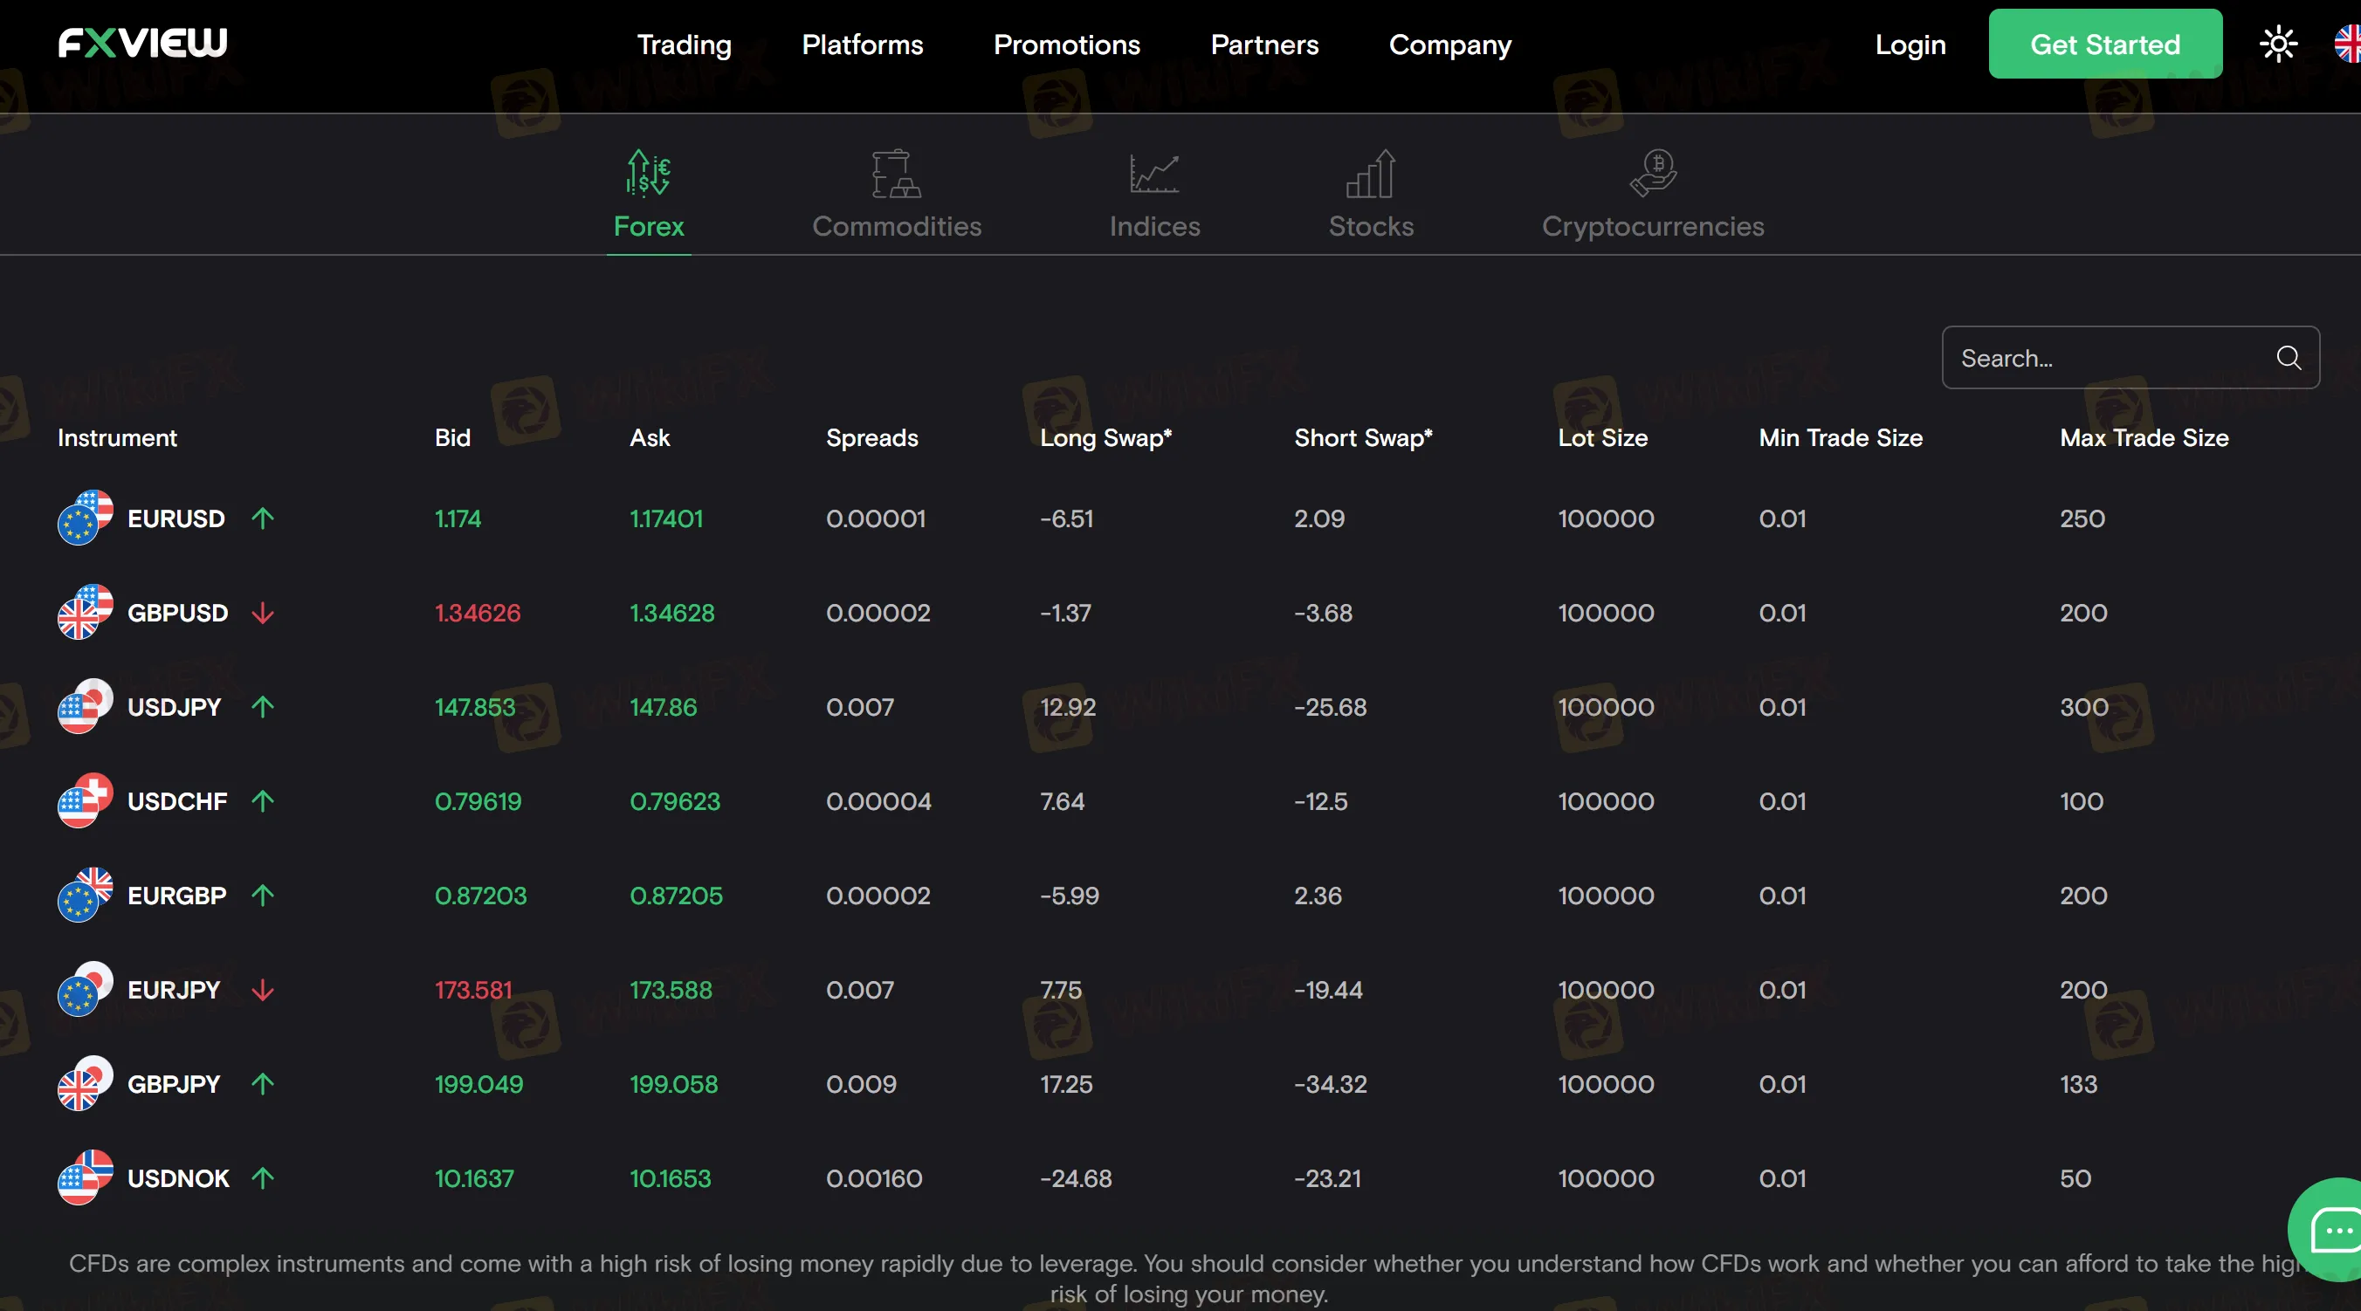Open the live chat bubble
The height and width of the screenshot is (1311, 2361).
(2328, 1230)
